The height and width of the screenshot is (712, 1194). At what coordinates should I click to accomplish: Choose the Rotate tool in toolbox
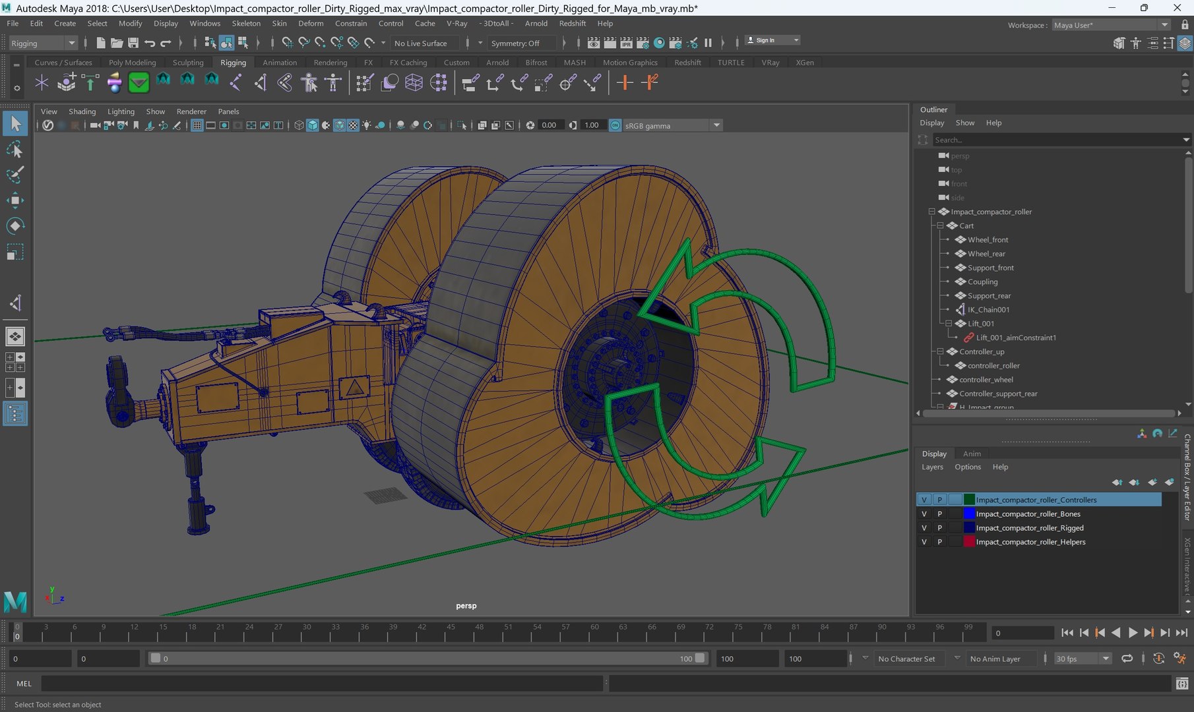coord(15,226)
